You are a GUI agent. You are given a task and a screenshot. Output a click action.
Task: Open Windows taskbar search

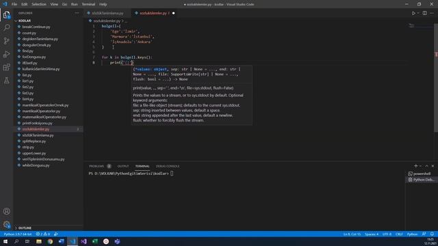pyautogui.click(x=16, y=241)
